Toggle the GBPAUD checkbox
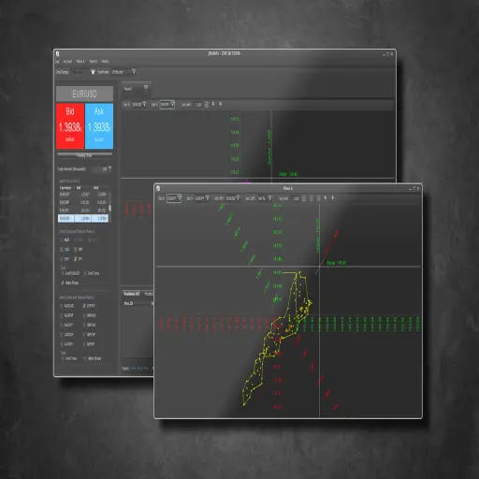This screenshot has width=479, height=479. (84, 315)
